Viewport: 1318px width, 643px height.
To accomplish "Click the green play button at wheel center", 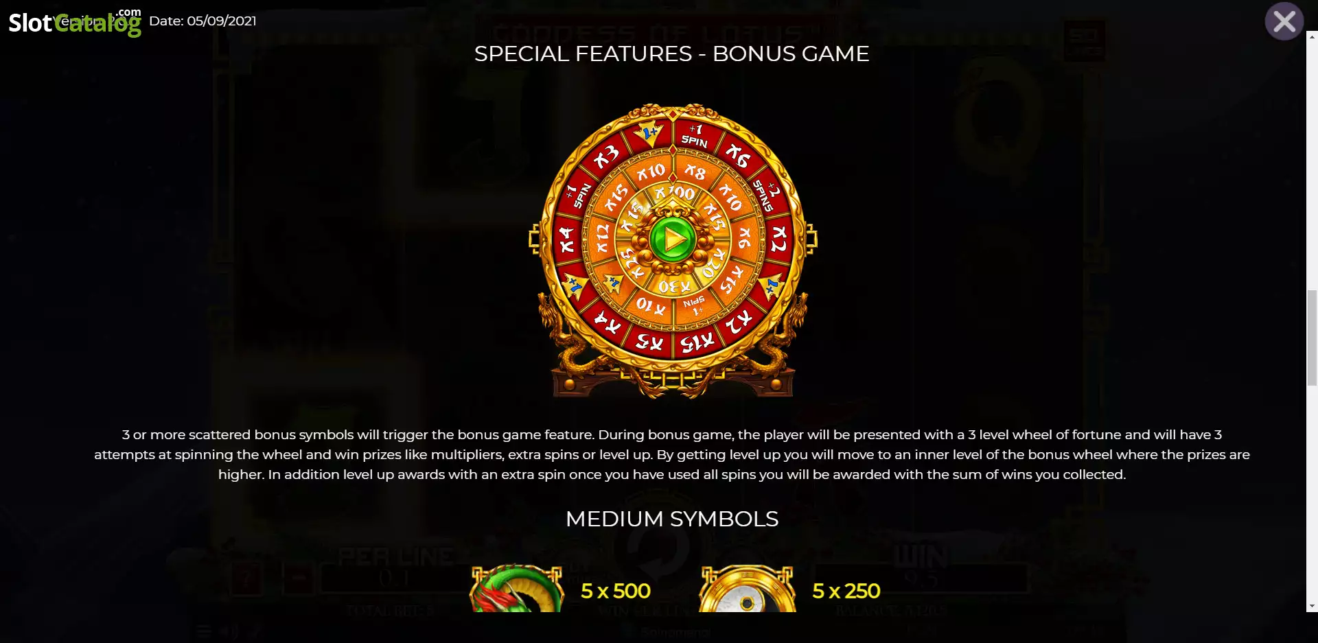I will click(673, 239).
